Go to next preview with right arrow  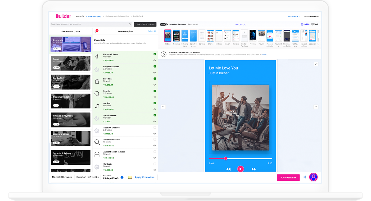coord(316,107)
